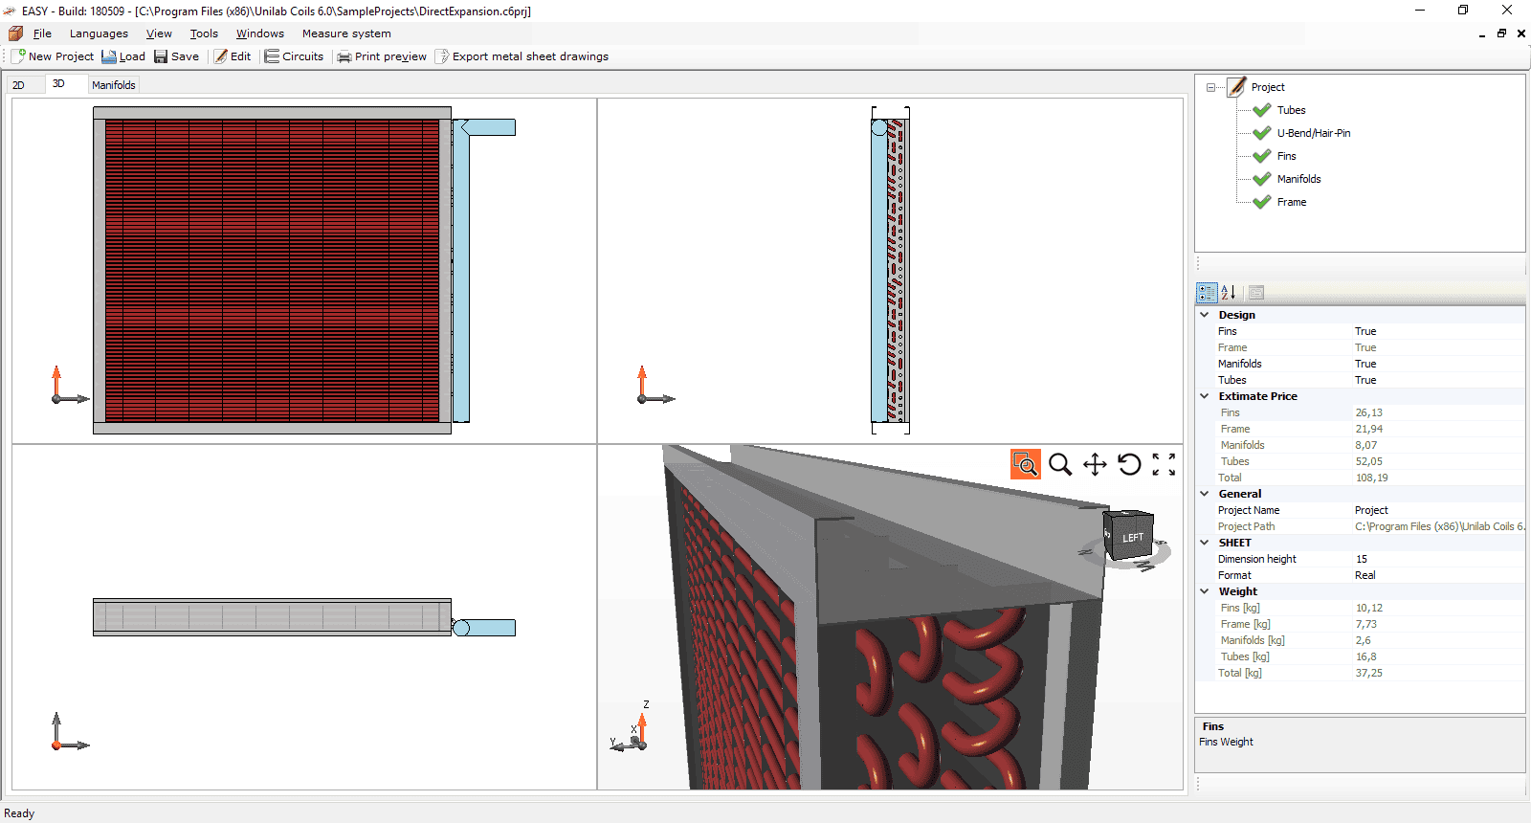
Task: Select the pan move tool
Action: pyautogui.click(x=1095, y=464)
